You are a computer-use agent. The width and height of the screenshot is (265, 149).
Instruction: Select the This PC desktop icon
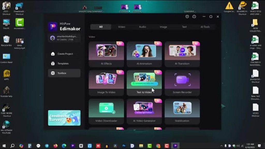tap(6, 24)
